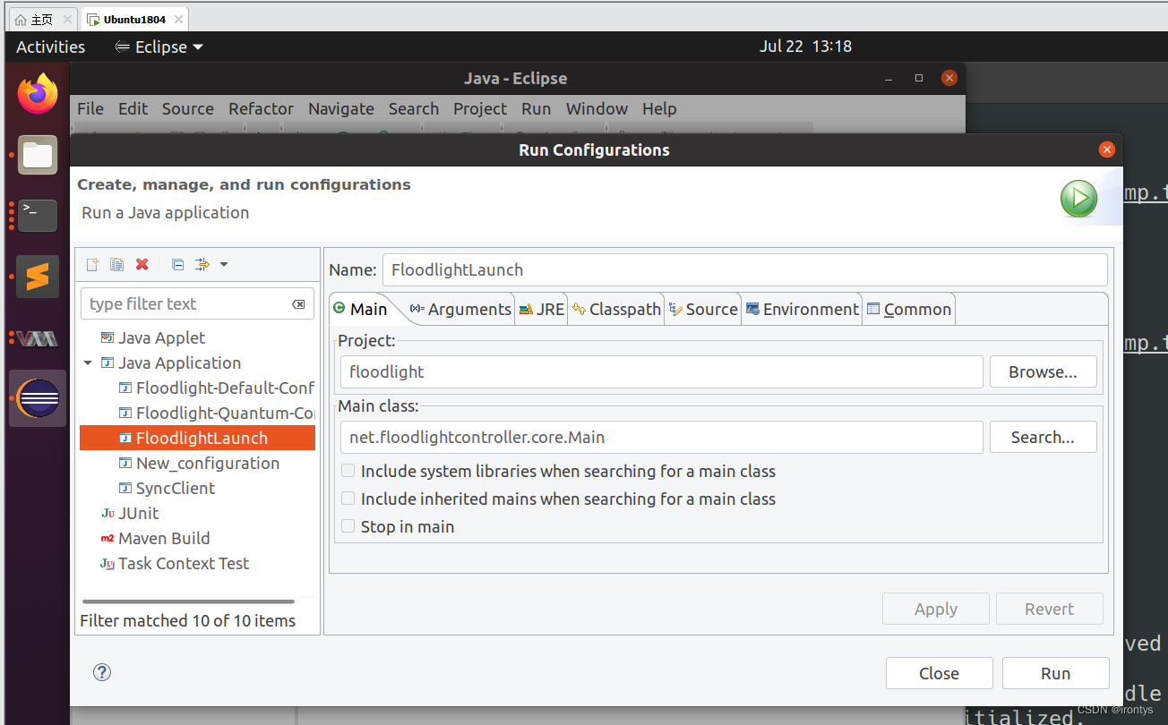1168x725 pixels.
Task: Open the Terminal from the dock
Action: [38, 216]
